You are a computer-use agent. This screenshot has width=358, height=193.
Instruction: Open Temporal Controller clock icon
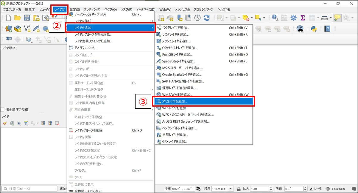pos(197,18)
